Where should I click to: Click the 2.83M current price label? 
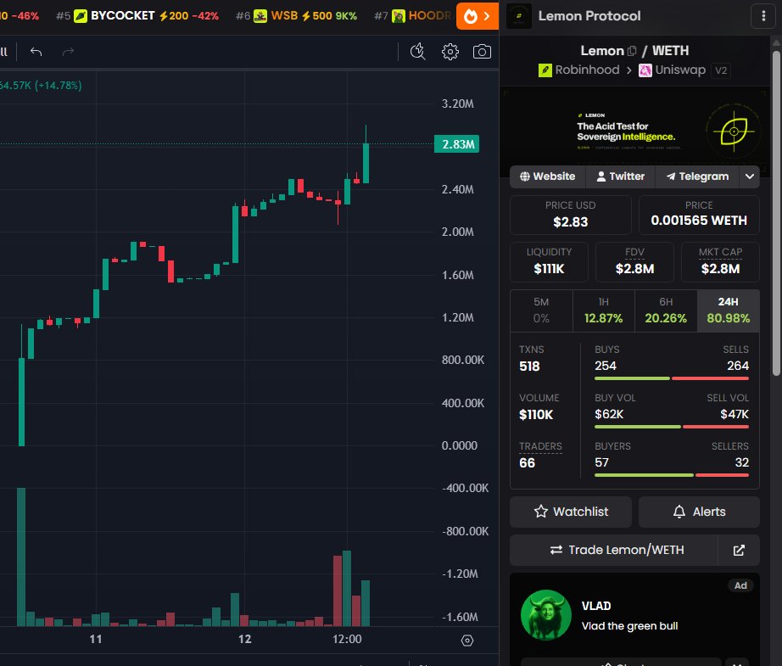(x=457, y=144)
